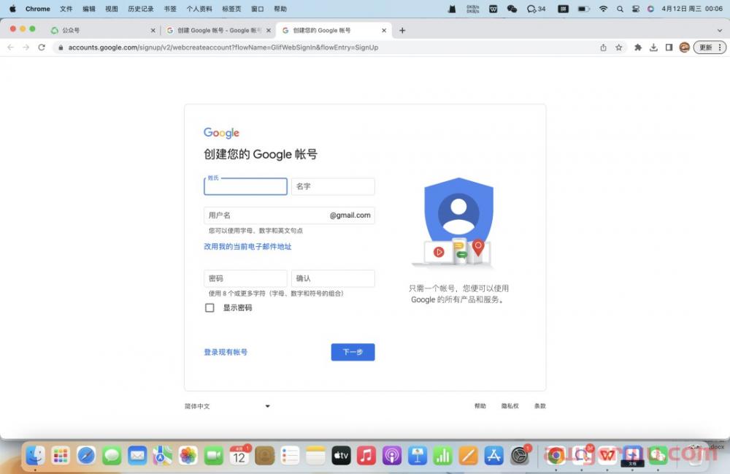Switch to the 公众号 tab

coord(102,30)
